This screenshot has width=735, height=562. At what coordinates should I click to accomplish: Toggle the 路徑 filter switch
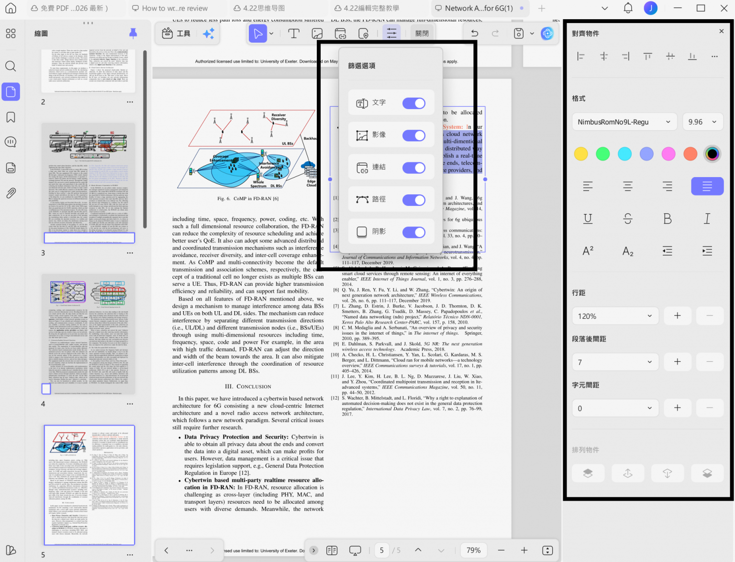click(414, 200)
